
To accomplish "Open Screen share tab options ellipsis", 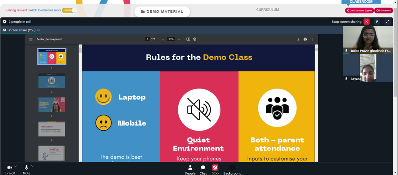I will coord(39,30).
